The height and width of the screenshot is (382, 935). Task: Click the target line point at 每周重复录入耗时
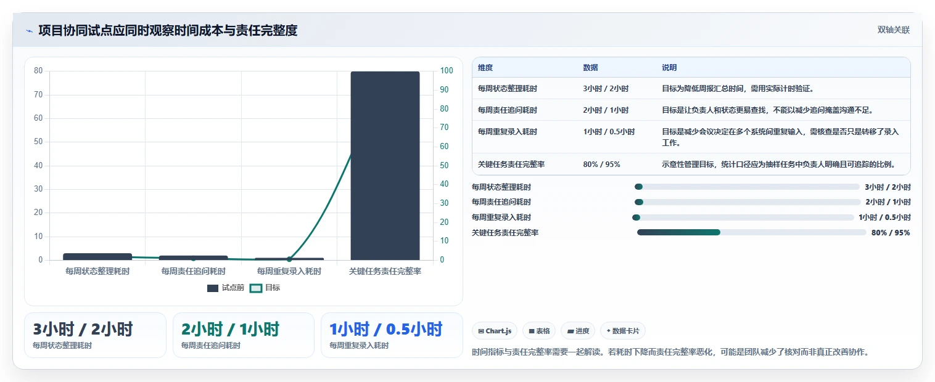point(289,259)
